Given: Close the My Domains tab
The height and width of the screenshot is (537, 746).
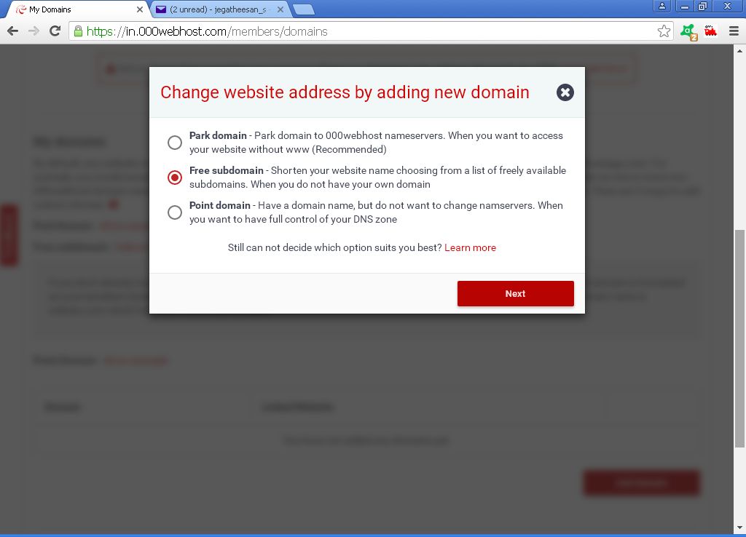Looking at the screenshot, I should tap(139, 9).
